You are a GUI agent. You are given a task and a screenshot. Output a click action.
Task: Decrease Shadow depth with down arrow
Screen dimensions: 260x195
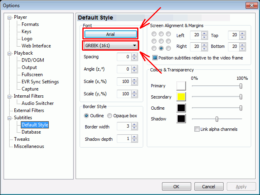click(x=134, y=140)
